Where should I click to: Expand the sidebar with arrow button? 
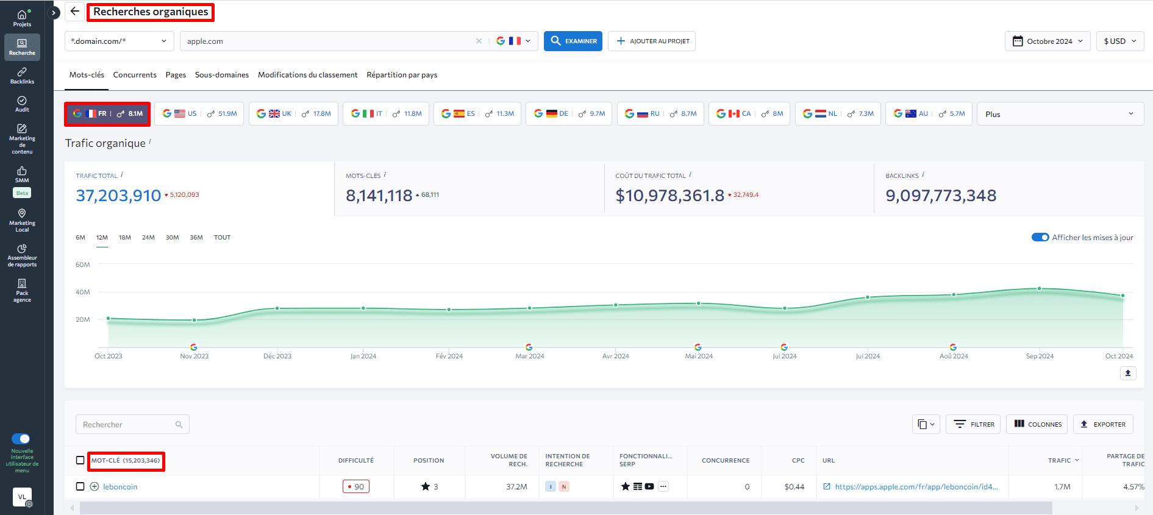pyautogui.click(x=54, y=12)
